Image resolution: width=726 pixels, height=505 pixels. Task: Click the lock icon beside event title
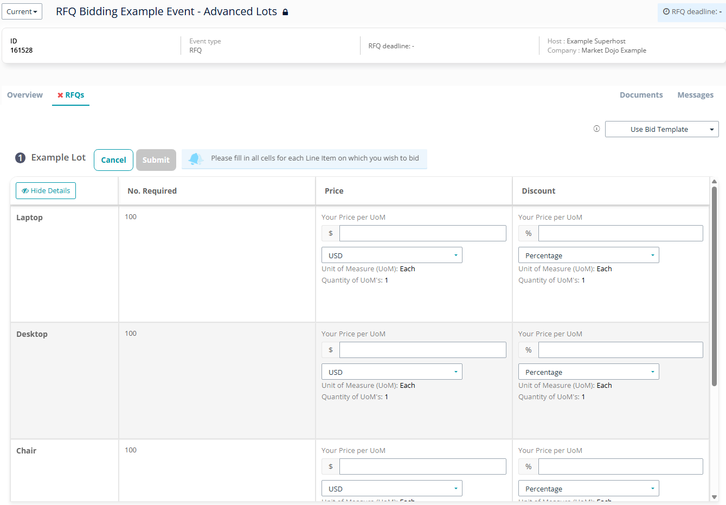pyautogui.click(x=285, y=12)
